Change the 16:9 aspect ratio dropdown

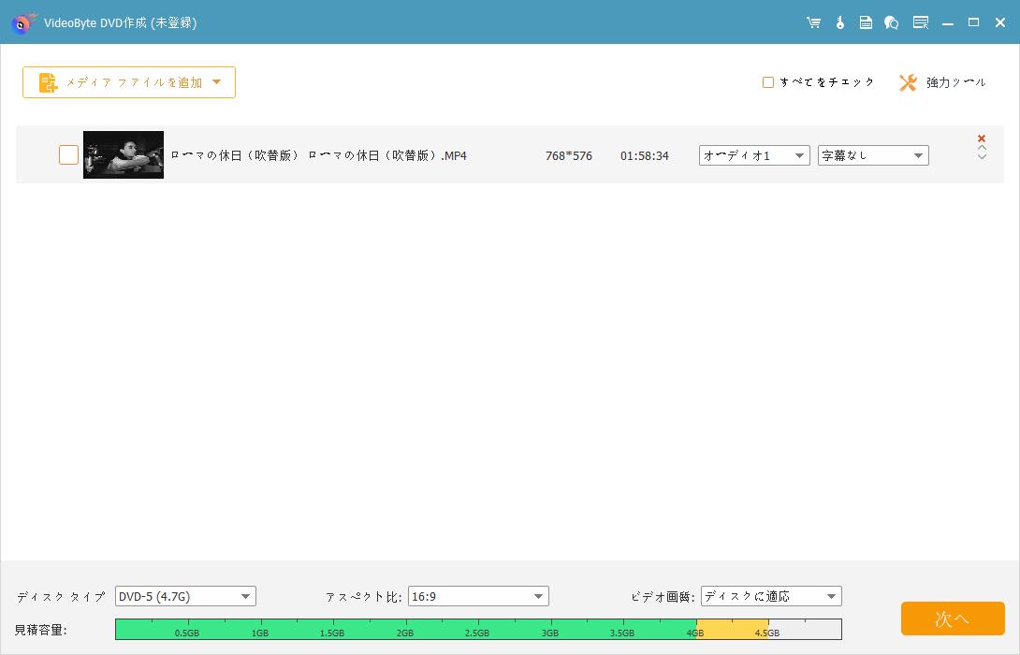click(478, 596)
